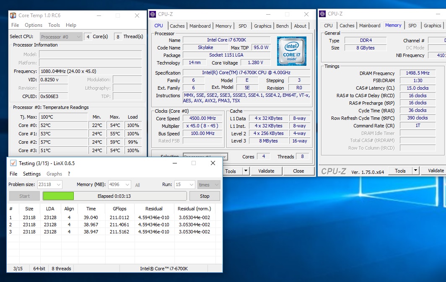Image resolution: width=446 pixels, height=282 pixels.
Task: Click Tj. Max 100°C value
Action: coord(63,117)
